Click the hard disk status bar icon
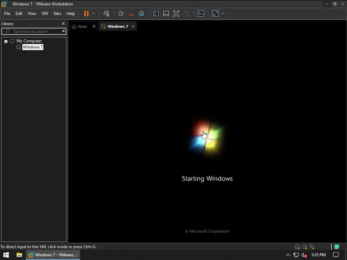 [x=297, y=247]
